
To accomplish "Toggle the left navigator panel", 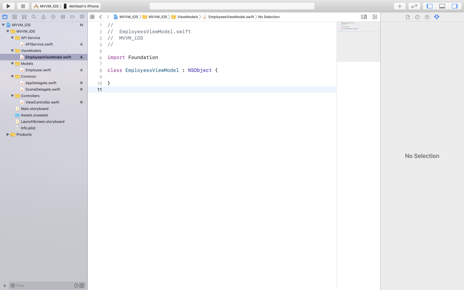I will [429, 6].
